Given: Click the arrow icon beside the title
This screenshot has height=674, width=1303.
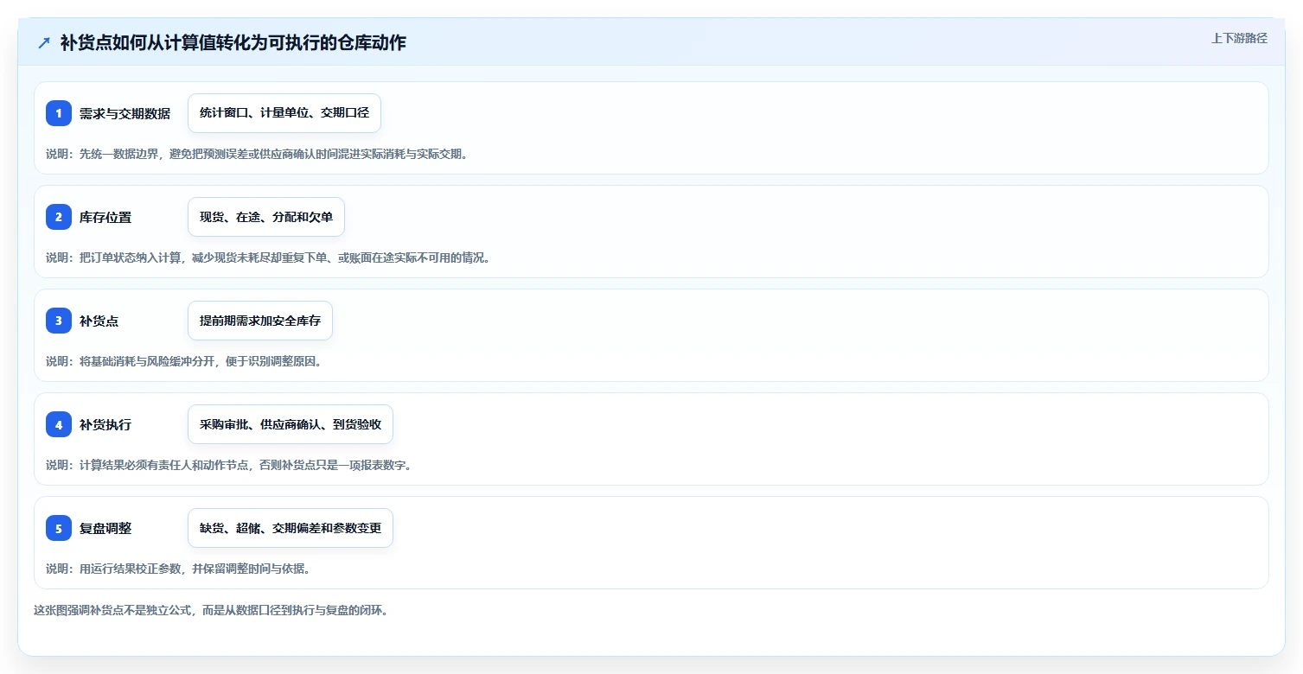Looking at the screenshot, I should click(x=44, y=42).
